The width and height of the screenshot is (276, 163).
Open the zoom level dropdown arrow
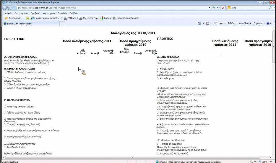tap(271, 162)
